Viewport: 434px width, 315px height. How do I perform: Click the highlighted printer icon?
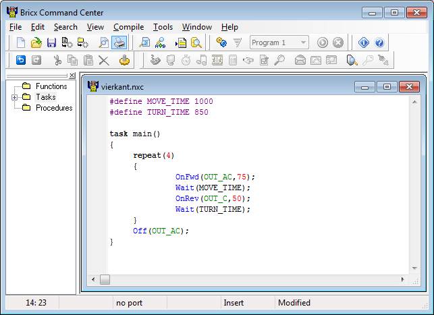[119, 42]
